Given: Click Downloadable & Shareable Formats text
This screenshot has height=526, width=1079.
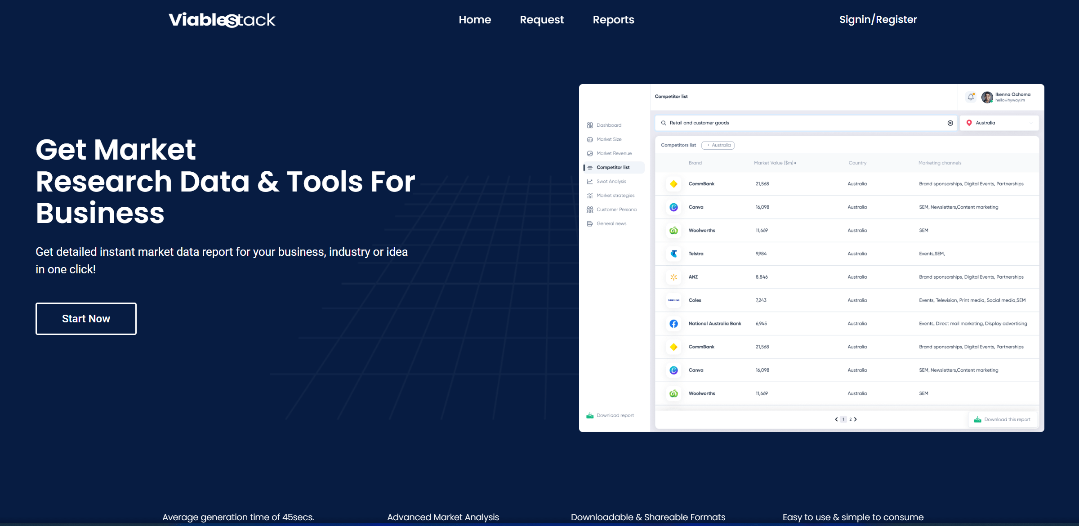Looking at the screenshot, I should [x=648, y=517].
